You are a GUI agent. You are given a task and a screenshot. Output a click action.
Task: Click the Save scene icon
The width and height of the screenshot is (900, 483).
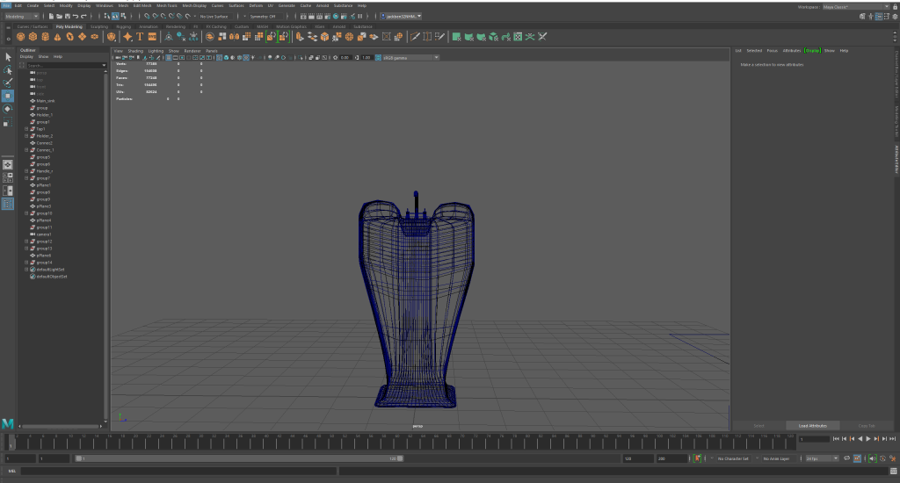click(x=66, y=16)
